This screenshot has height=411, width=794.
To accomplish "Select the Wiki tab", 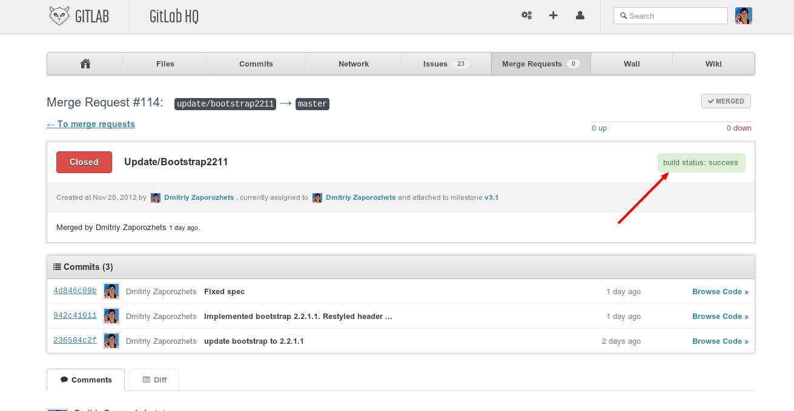I will (713, 64).
